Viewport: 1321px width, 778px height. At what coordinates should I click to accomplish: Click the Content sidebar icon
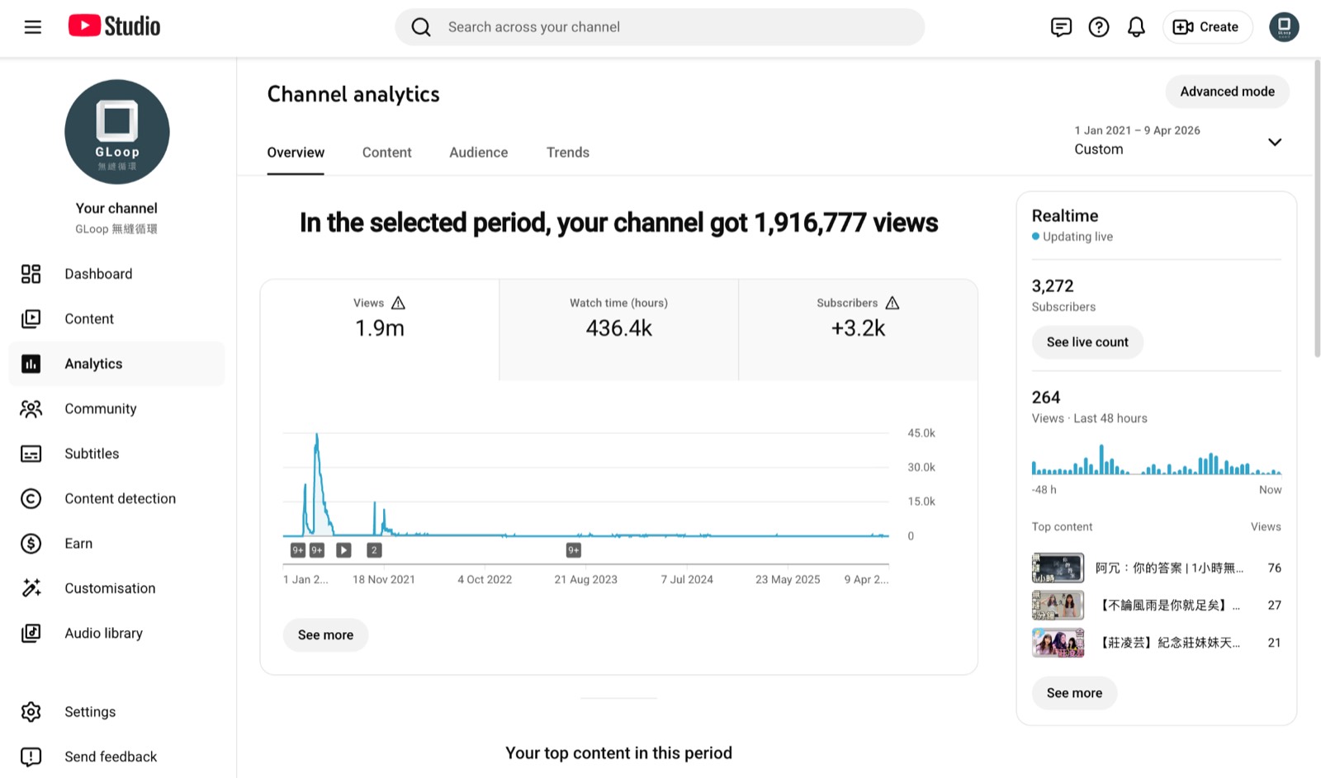pyautogui.click(x=31, y=318)
